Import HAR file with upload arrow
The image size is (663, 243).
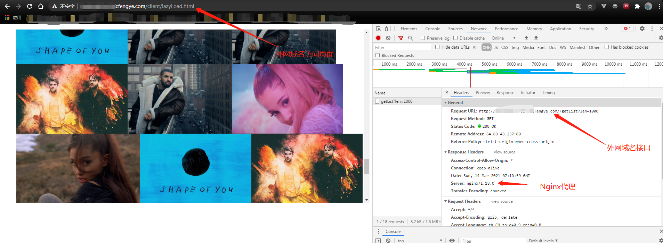pyautogui.click(x=526, y=38)
